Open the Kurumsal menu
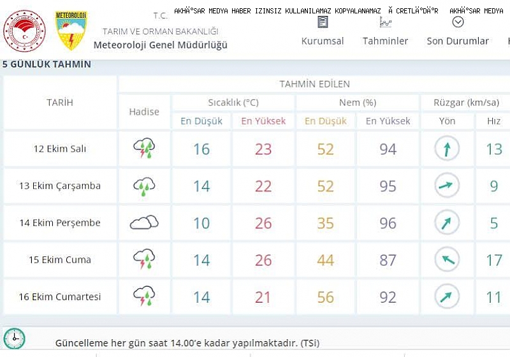510x357 pixels. coord(323,41)
